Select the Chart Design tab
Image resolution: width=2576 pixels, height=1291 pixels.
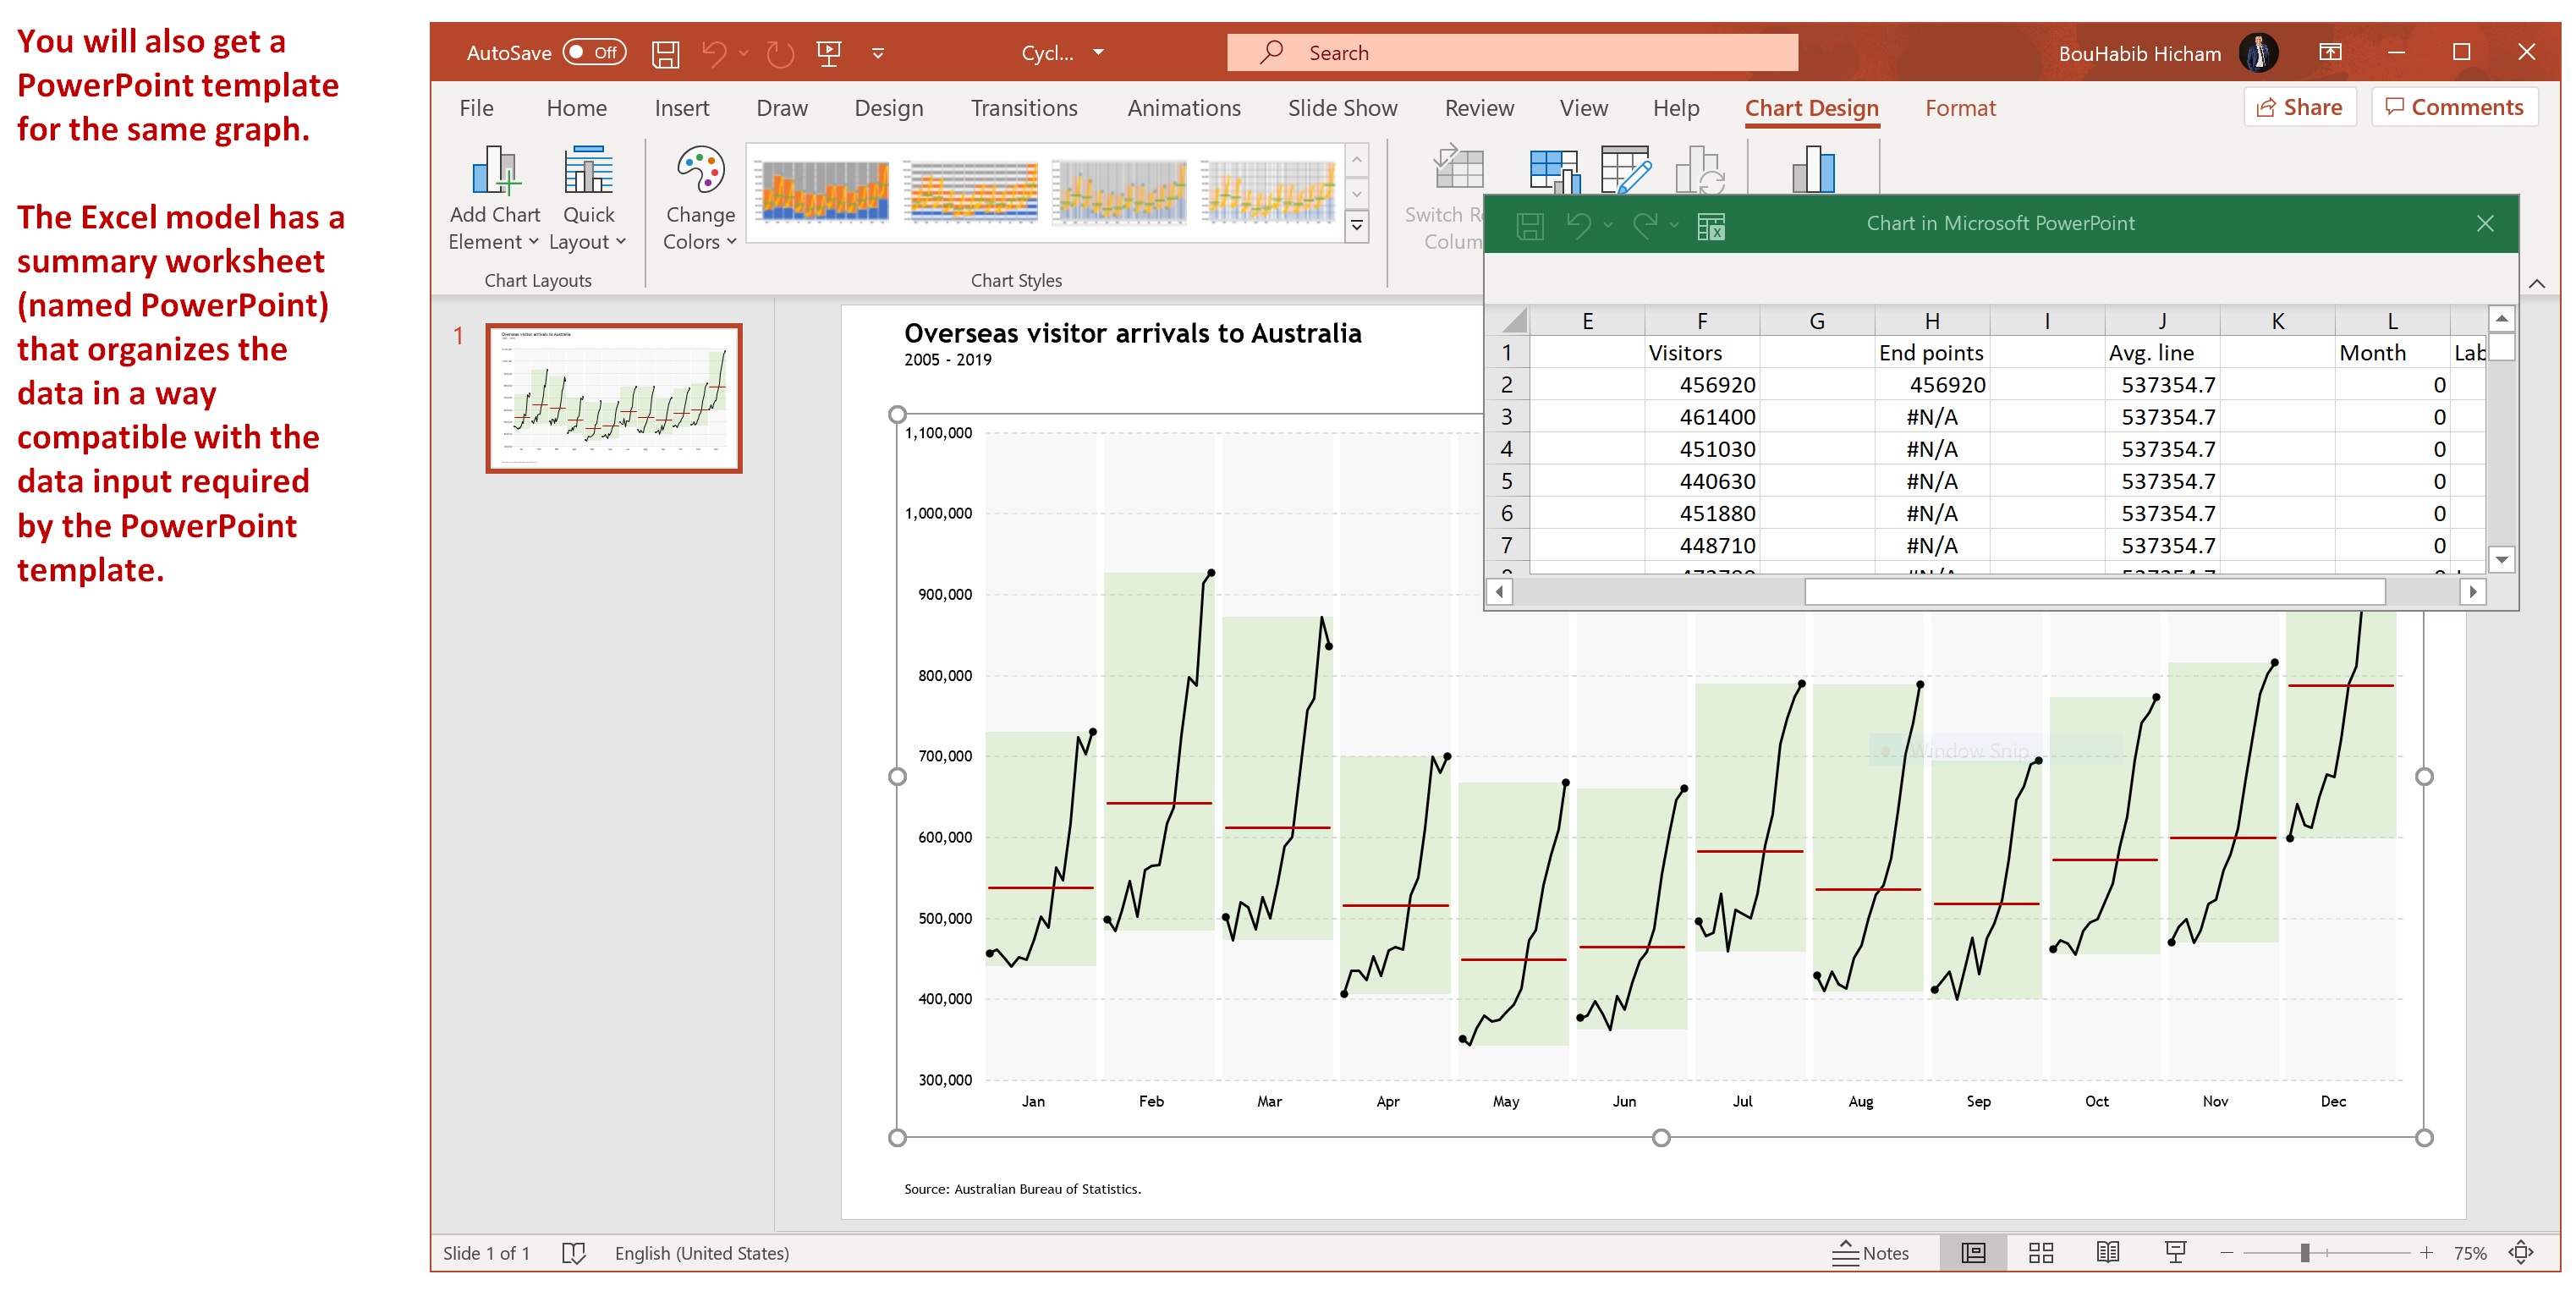tap(1811, 108)
